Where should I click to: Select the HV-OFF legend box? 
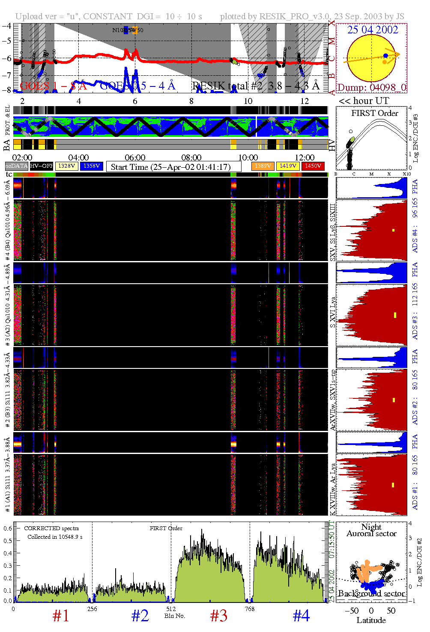pyautogui.click(x=42, y=166)
